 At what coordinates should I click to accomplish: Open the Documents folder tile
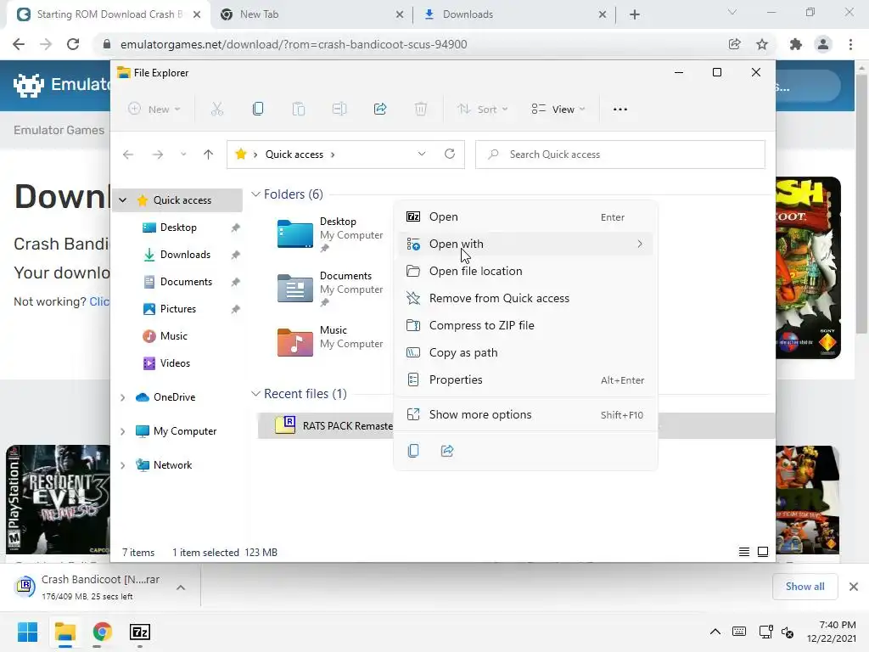click(330, 289)
